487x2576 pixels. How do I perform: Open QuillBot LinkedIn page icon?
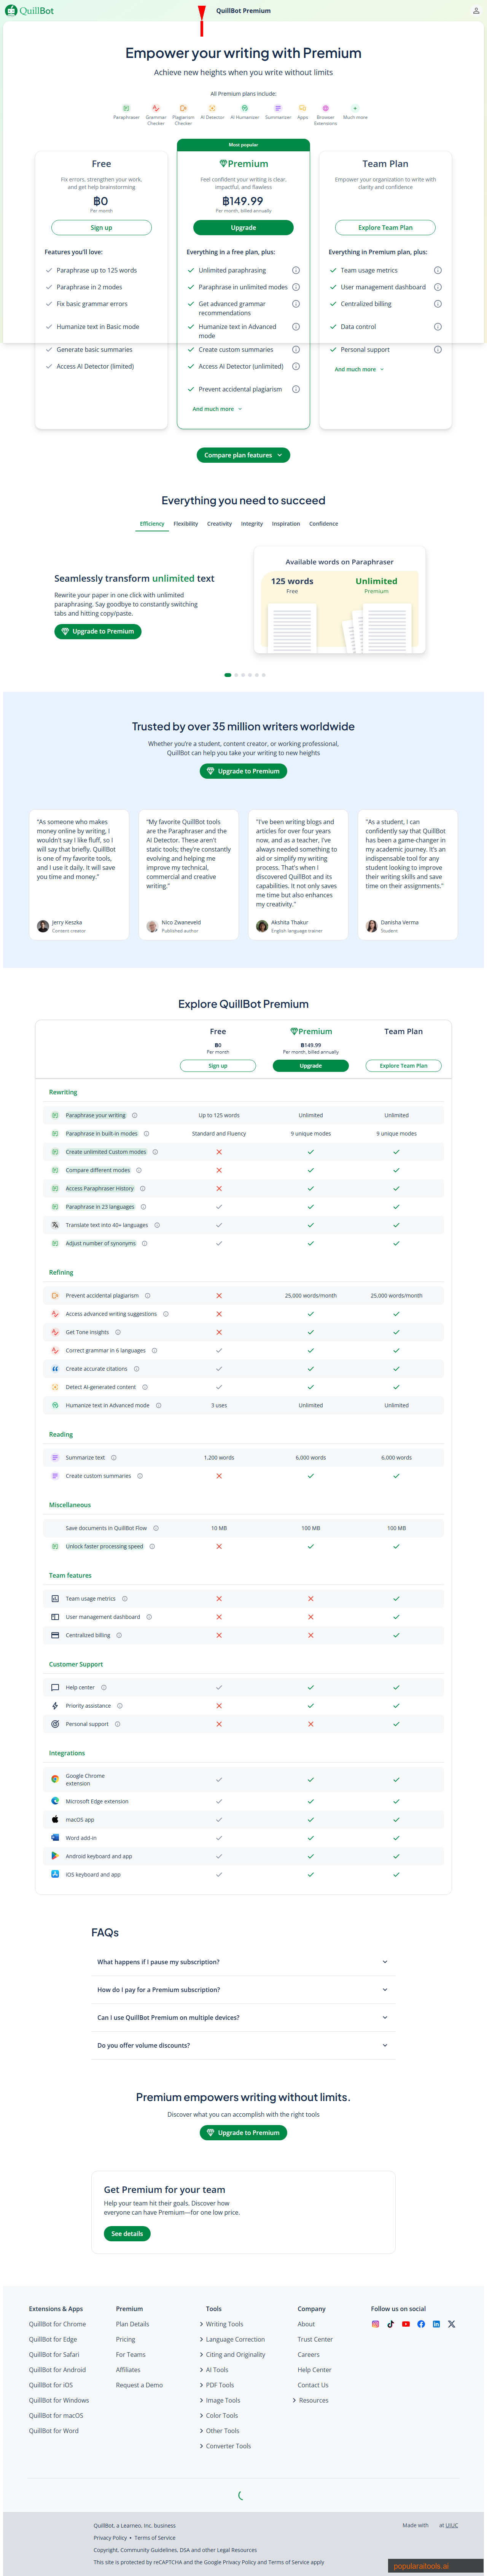pyautogui.click(x=436, y=2324)
